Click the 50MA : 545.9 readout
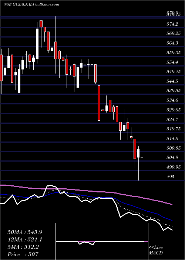 pos(25,232)
